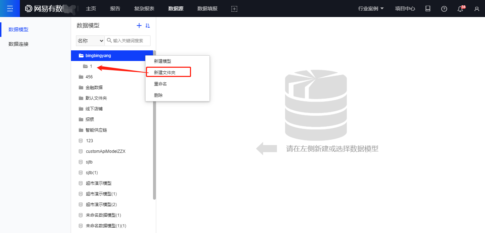Open the notification bell icon
Screen dimensions: 485x233
461,9
